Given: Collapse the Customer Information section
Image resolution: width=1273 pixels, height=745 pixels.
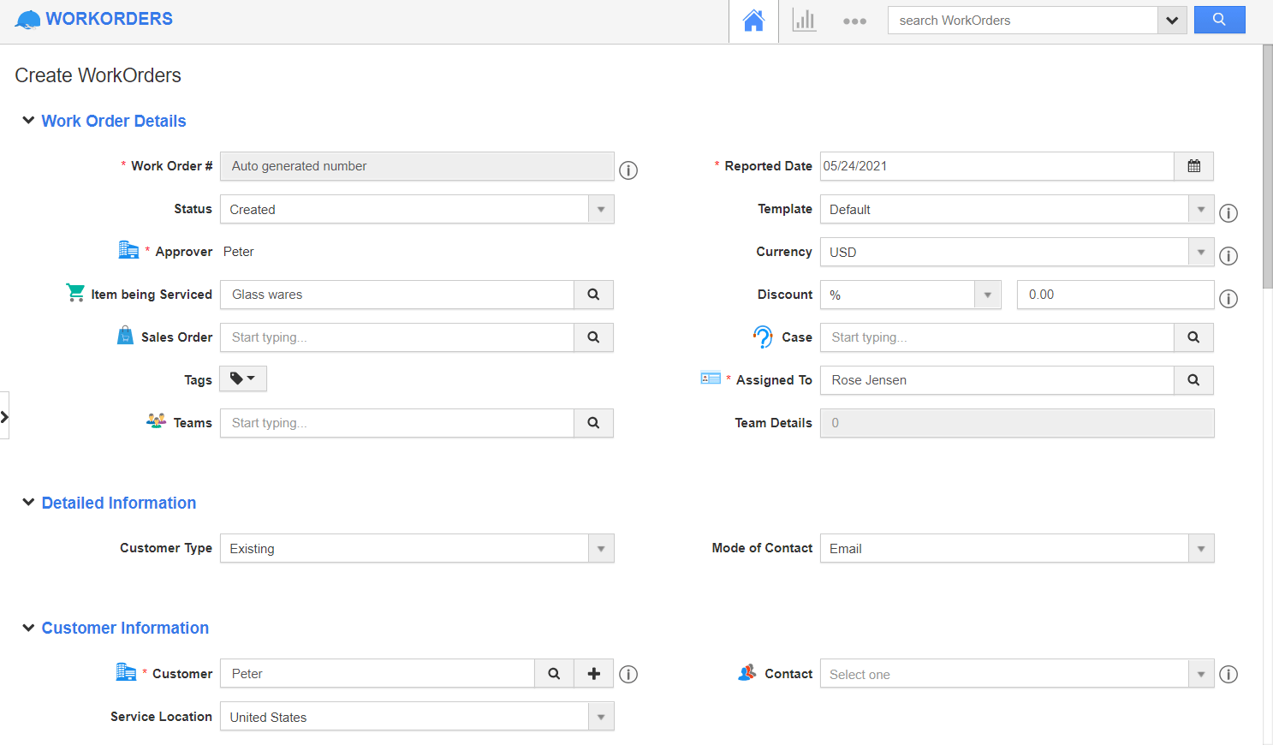Looking at the screenshot, I should (x=28, y=628).
